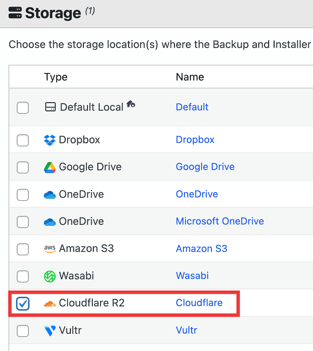This screenshot has width=313, height=351.
Task: Click the 'Google Drive' type label text
Action: pyautogui.click(x=90, y=167)
